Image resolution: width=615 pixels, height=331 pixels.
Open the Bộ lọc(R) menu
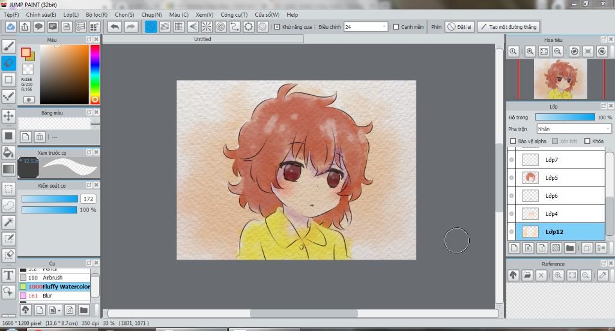click(97, 14)
